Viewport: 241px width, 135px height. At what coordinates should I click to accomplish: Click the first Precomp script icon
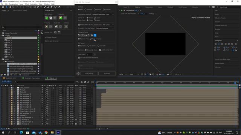coord(47,27)
